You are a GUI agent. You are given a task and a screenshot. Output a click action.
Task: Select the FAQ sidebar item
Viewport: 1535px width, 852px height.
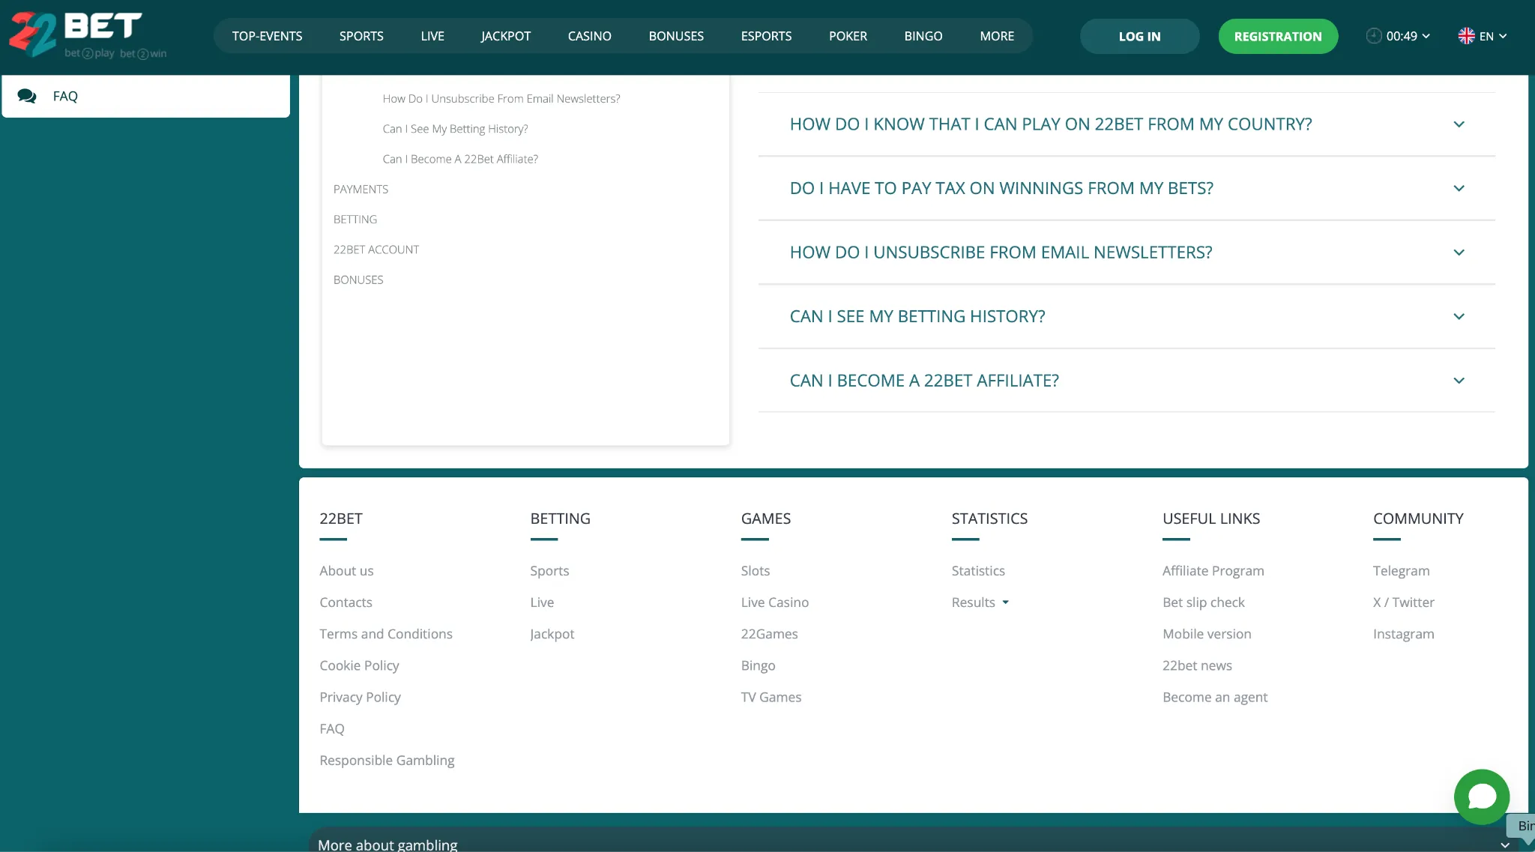[x=146, y=96]
